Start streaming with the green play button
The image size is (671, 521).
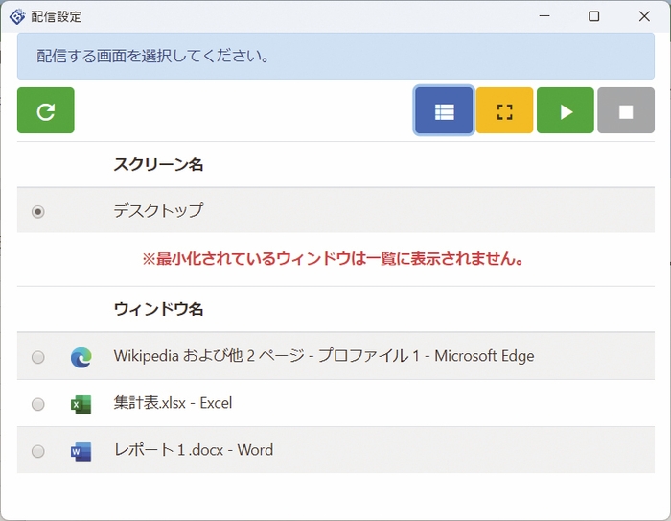566,111
